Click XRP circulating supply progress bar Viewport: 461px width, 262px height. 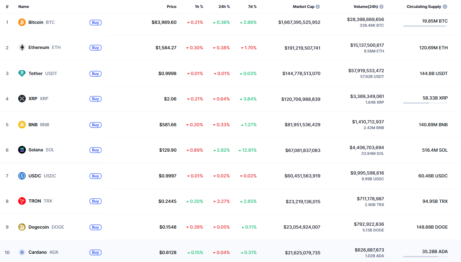pos(425,103)
